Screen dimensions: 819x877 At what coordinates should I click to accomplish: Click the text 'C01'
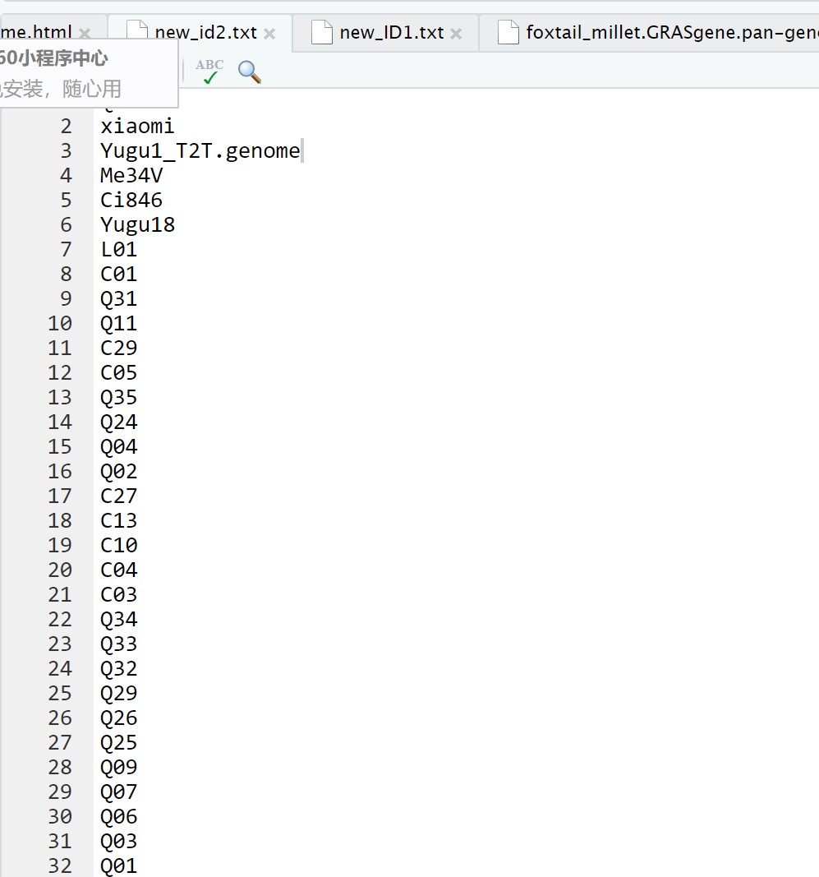coord(118,274)
